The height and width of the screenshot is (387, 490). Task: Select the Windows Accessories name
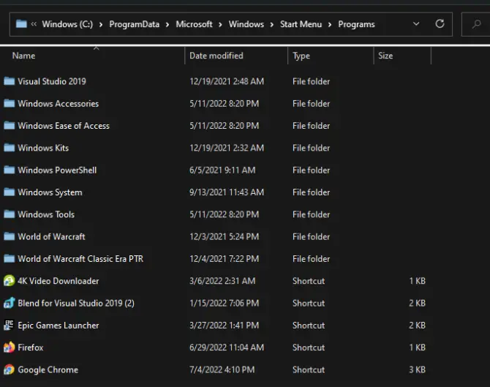tap(58, 103)
